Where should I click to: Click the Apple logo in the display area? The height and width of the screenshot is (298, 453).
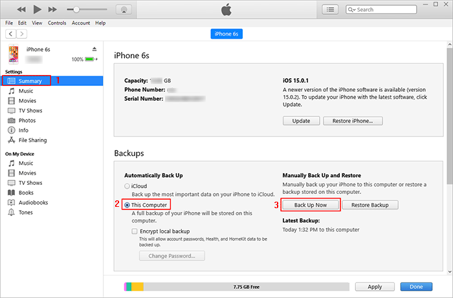coord(226,10)
